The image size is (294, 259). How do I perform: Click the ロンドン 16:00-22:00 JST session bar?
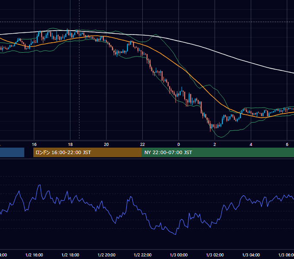87,152
